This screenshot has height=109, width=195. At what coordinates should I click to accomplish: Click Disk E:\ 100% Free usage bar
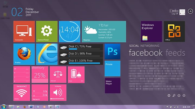tap(84, 63)
